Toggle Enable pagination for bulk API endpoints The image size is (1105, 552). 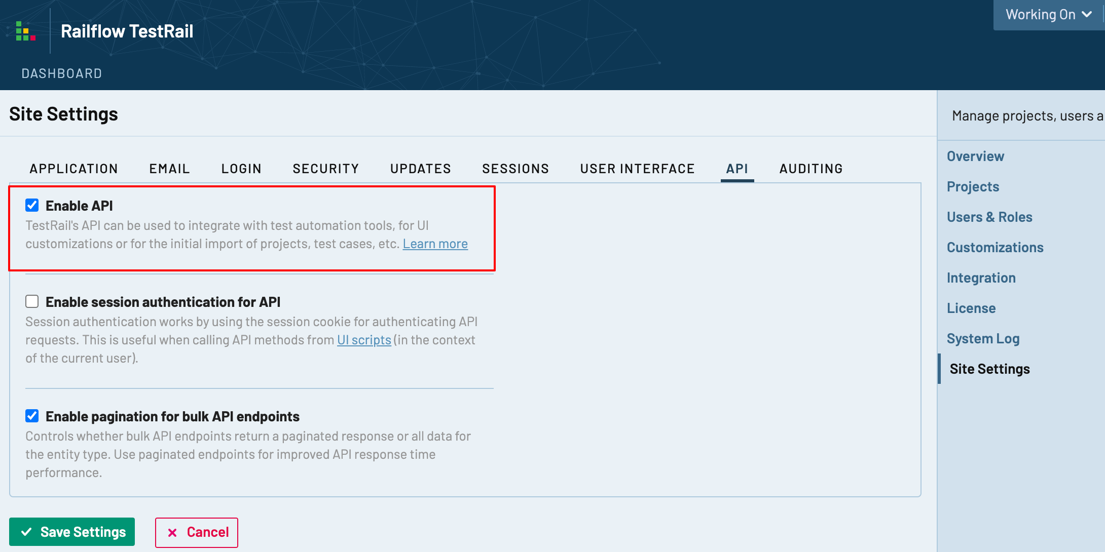point(32,416)
